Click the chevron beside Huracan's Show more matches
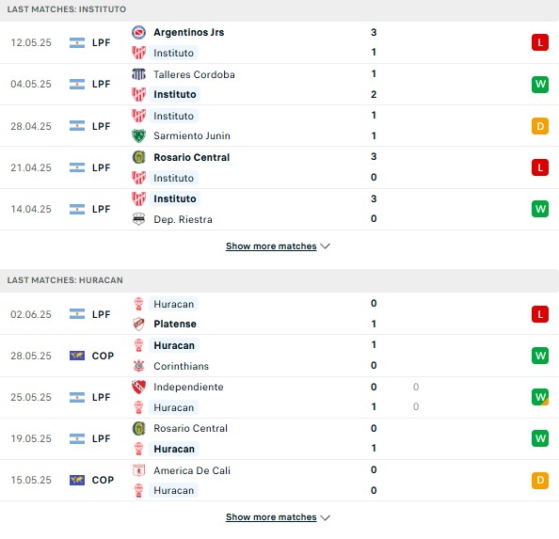This screenshot has height=539, width=559. pos(325,517)
